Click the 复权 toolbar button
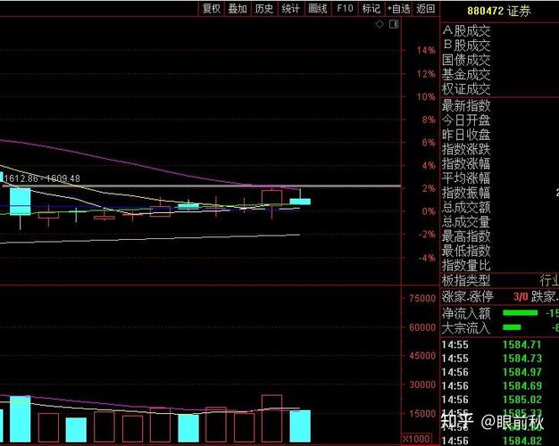559x446 pixels. tap(211, 9)
